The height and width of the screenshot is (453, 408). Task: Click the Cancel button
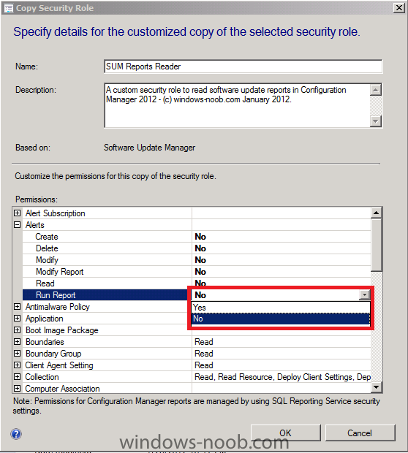click(360, 433)
